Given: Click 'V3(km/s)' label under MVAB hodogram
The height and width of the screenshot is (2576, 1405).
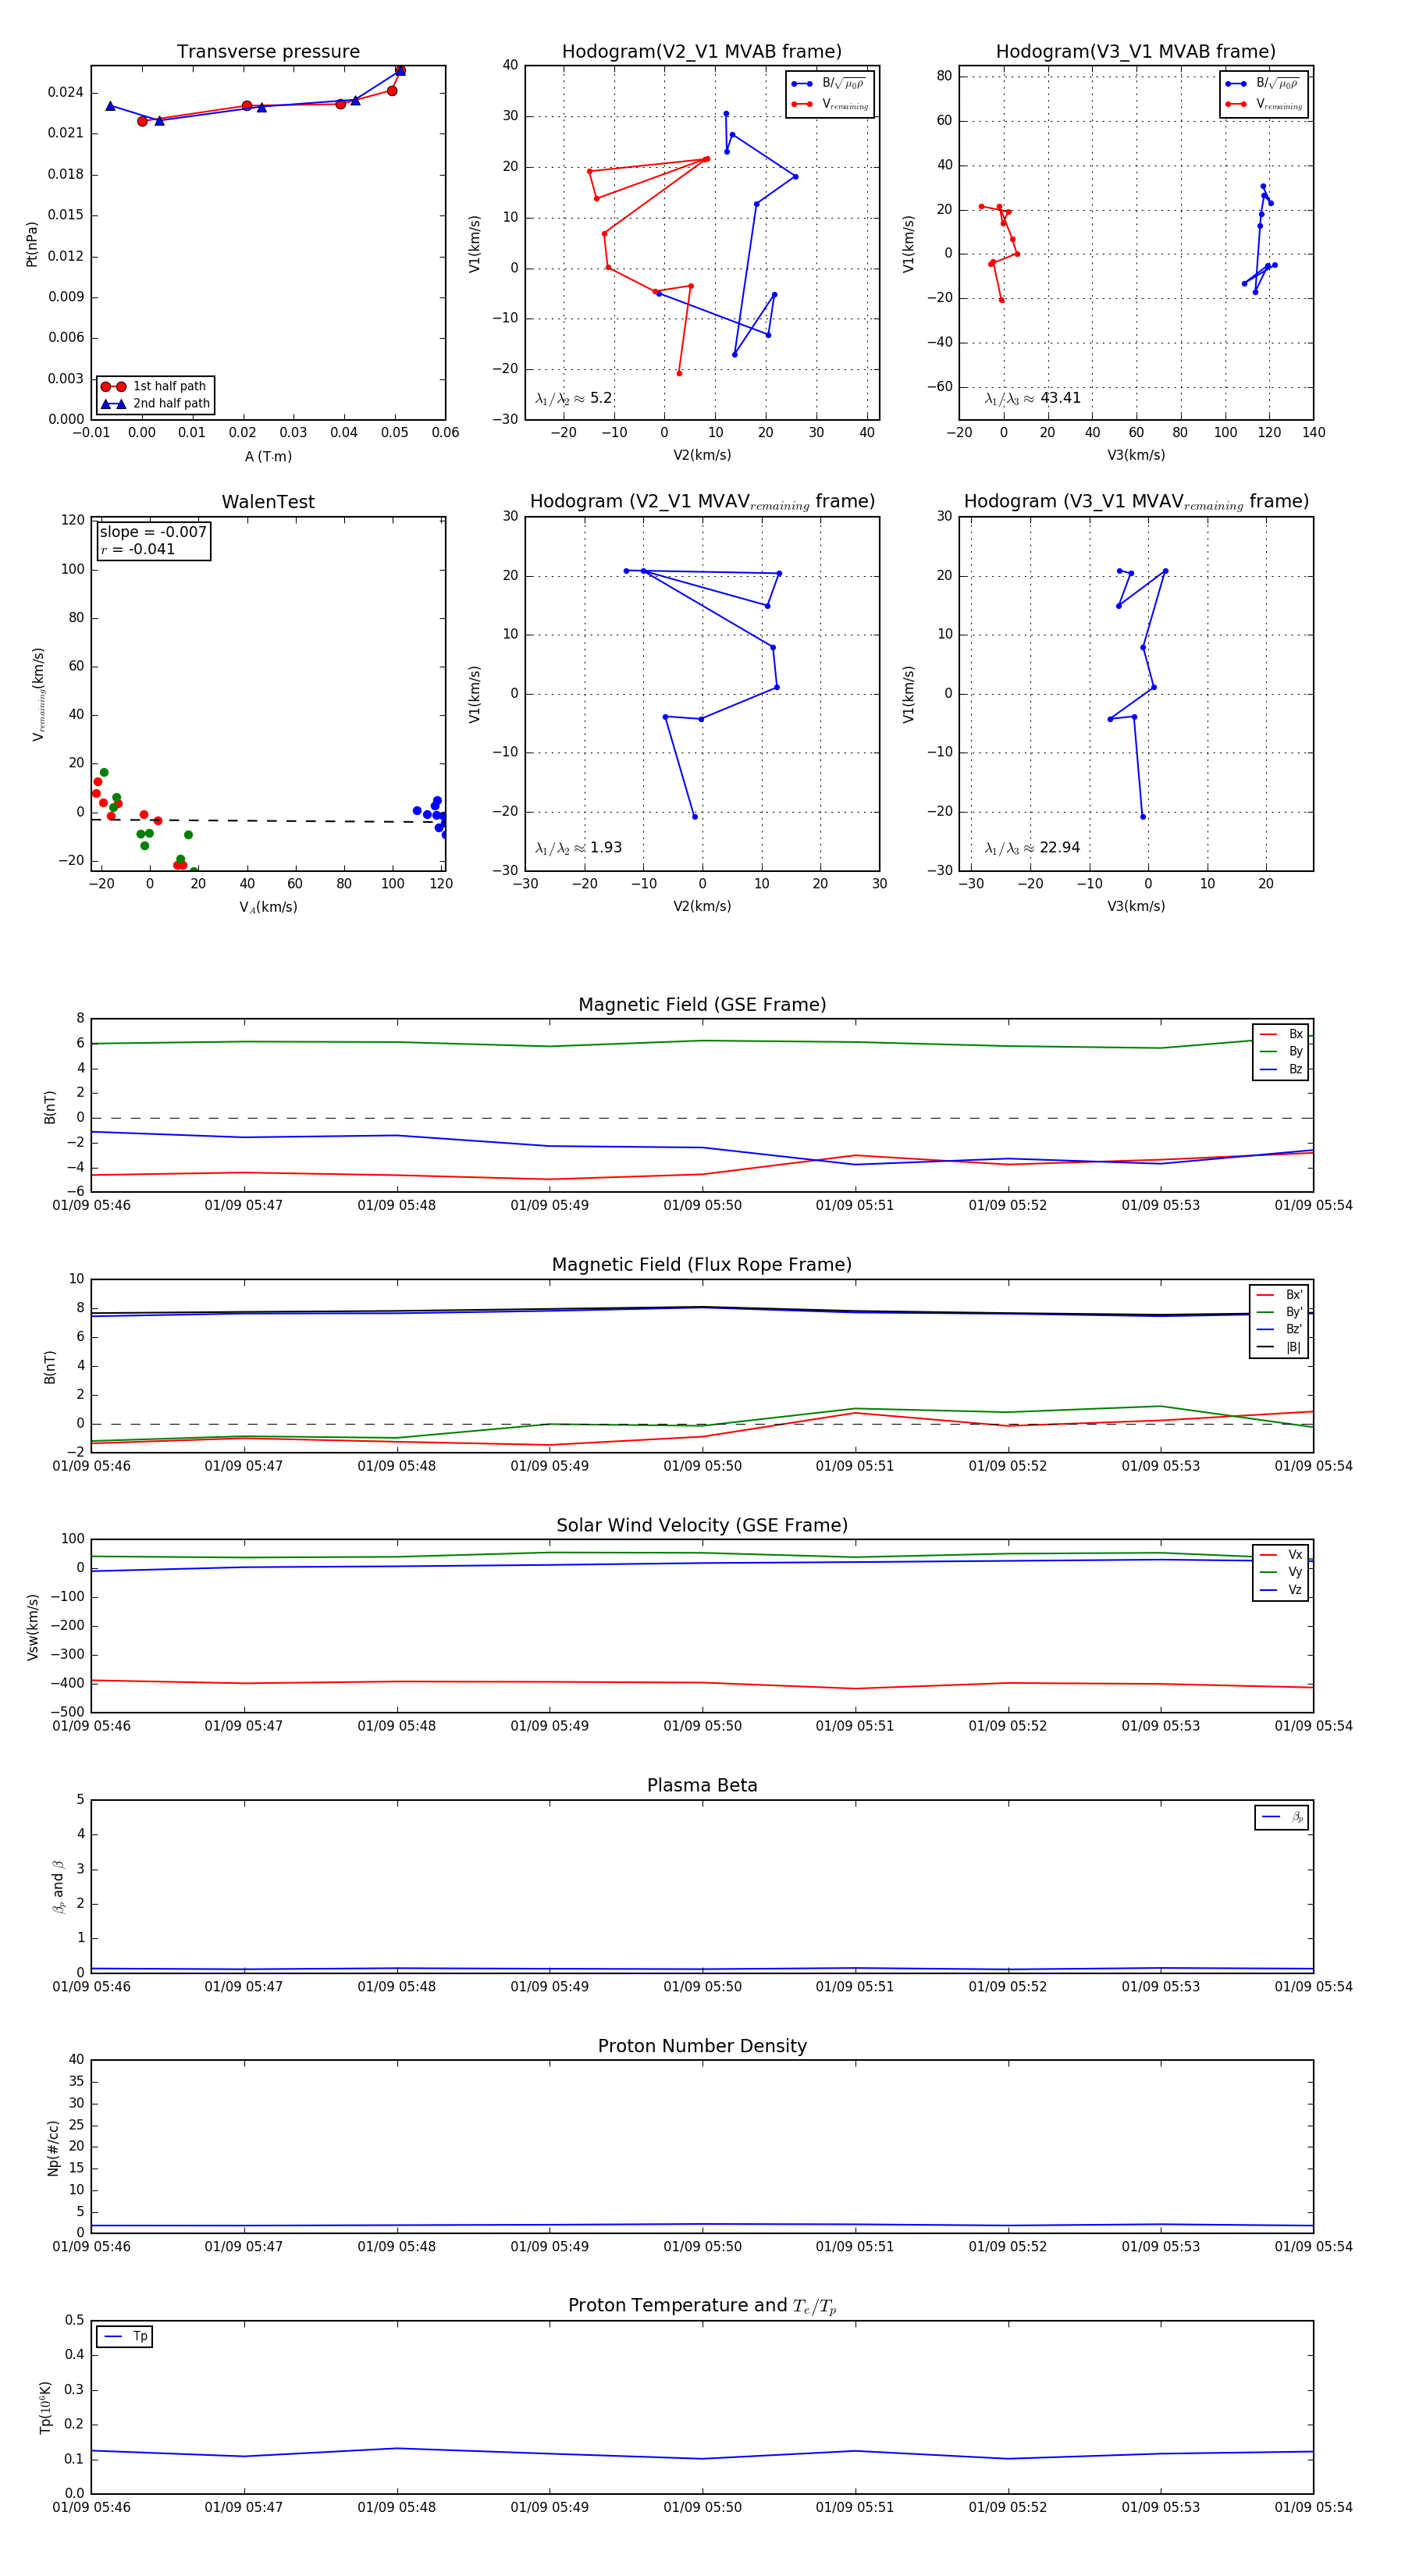Looking at the screenshot, I should (x=1136, y=455).
